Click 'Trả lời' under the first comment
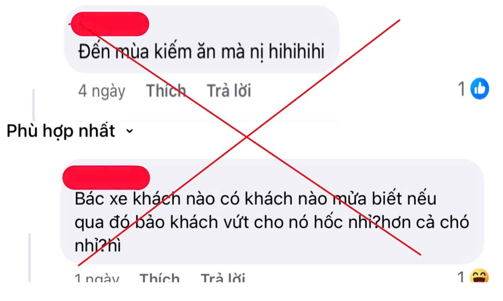The width and height of the screenshot is (503, 301). coord(229,90)
